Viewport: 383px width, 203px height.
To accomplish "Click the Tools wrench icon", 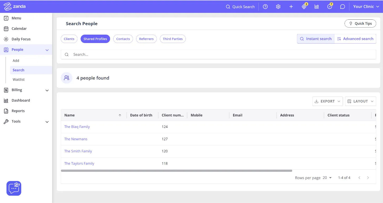I will (6, 121).
